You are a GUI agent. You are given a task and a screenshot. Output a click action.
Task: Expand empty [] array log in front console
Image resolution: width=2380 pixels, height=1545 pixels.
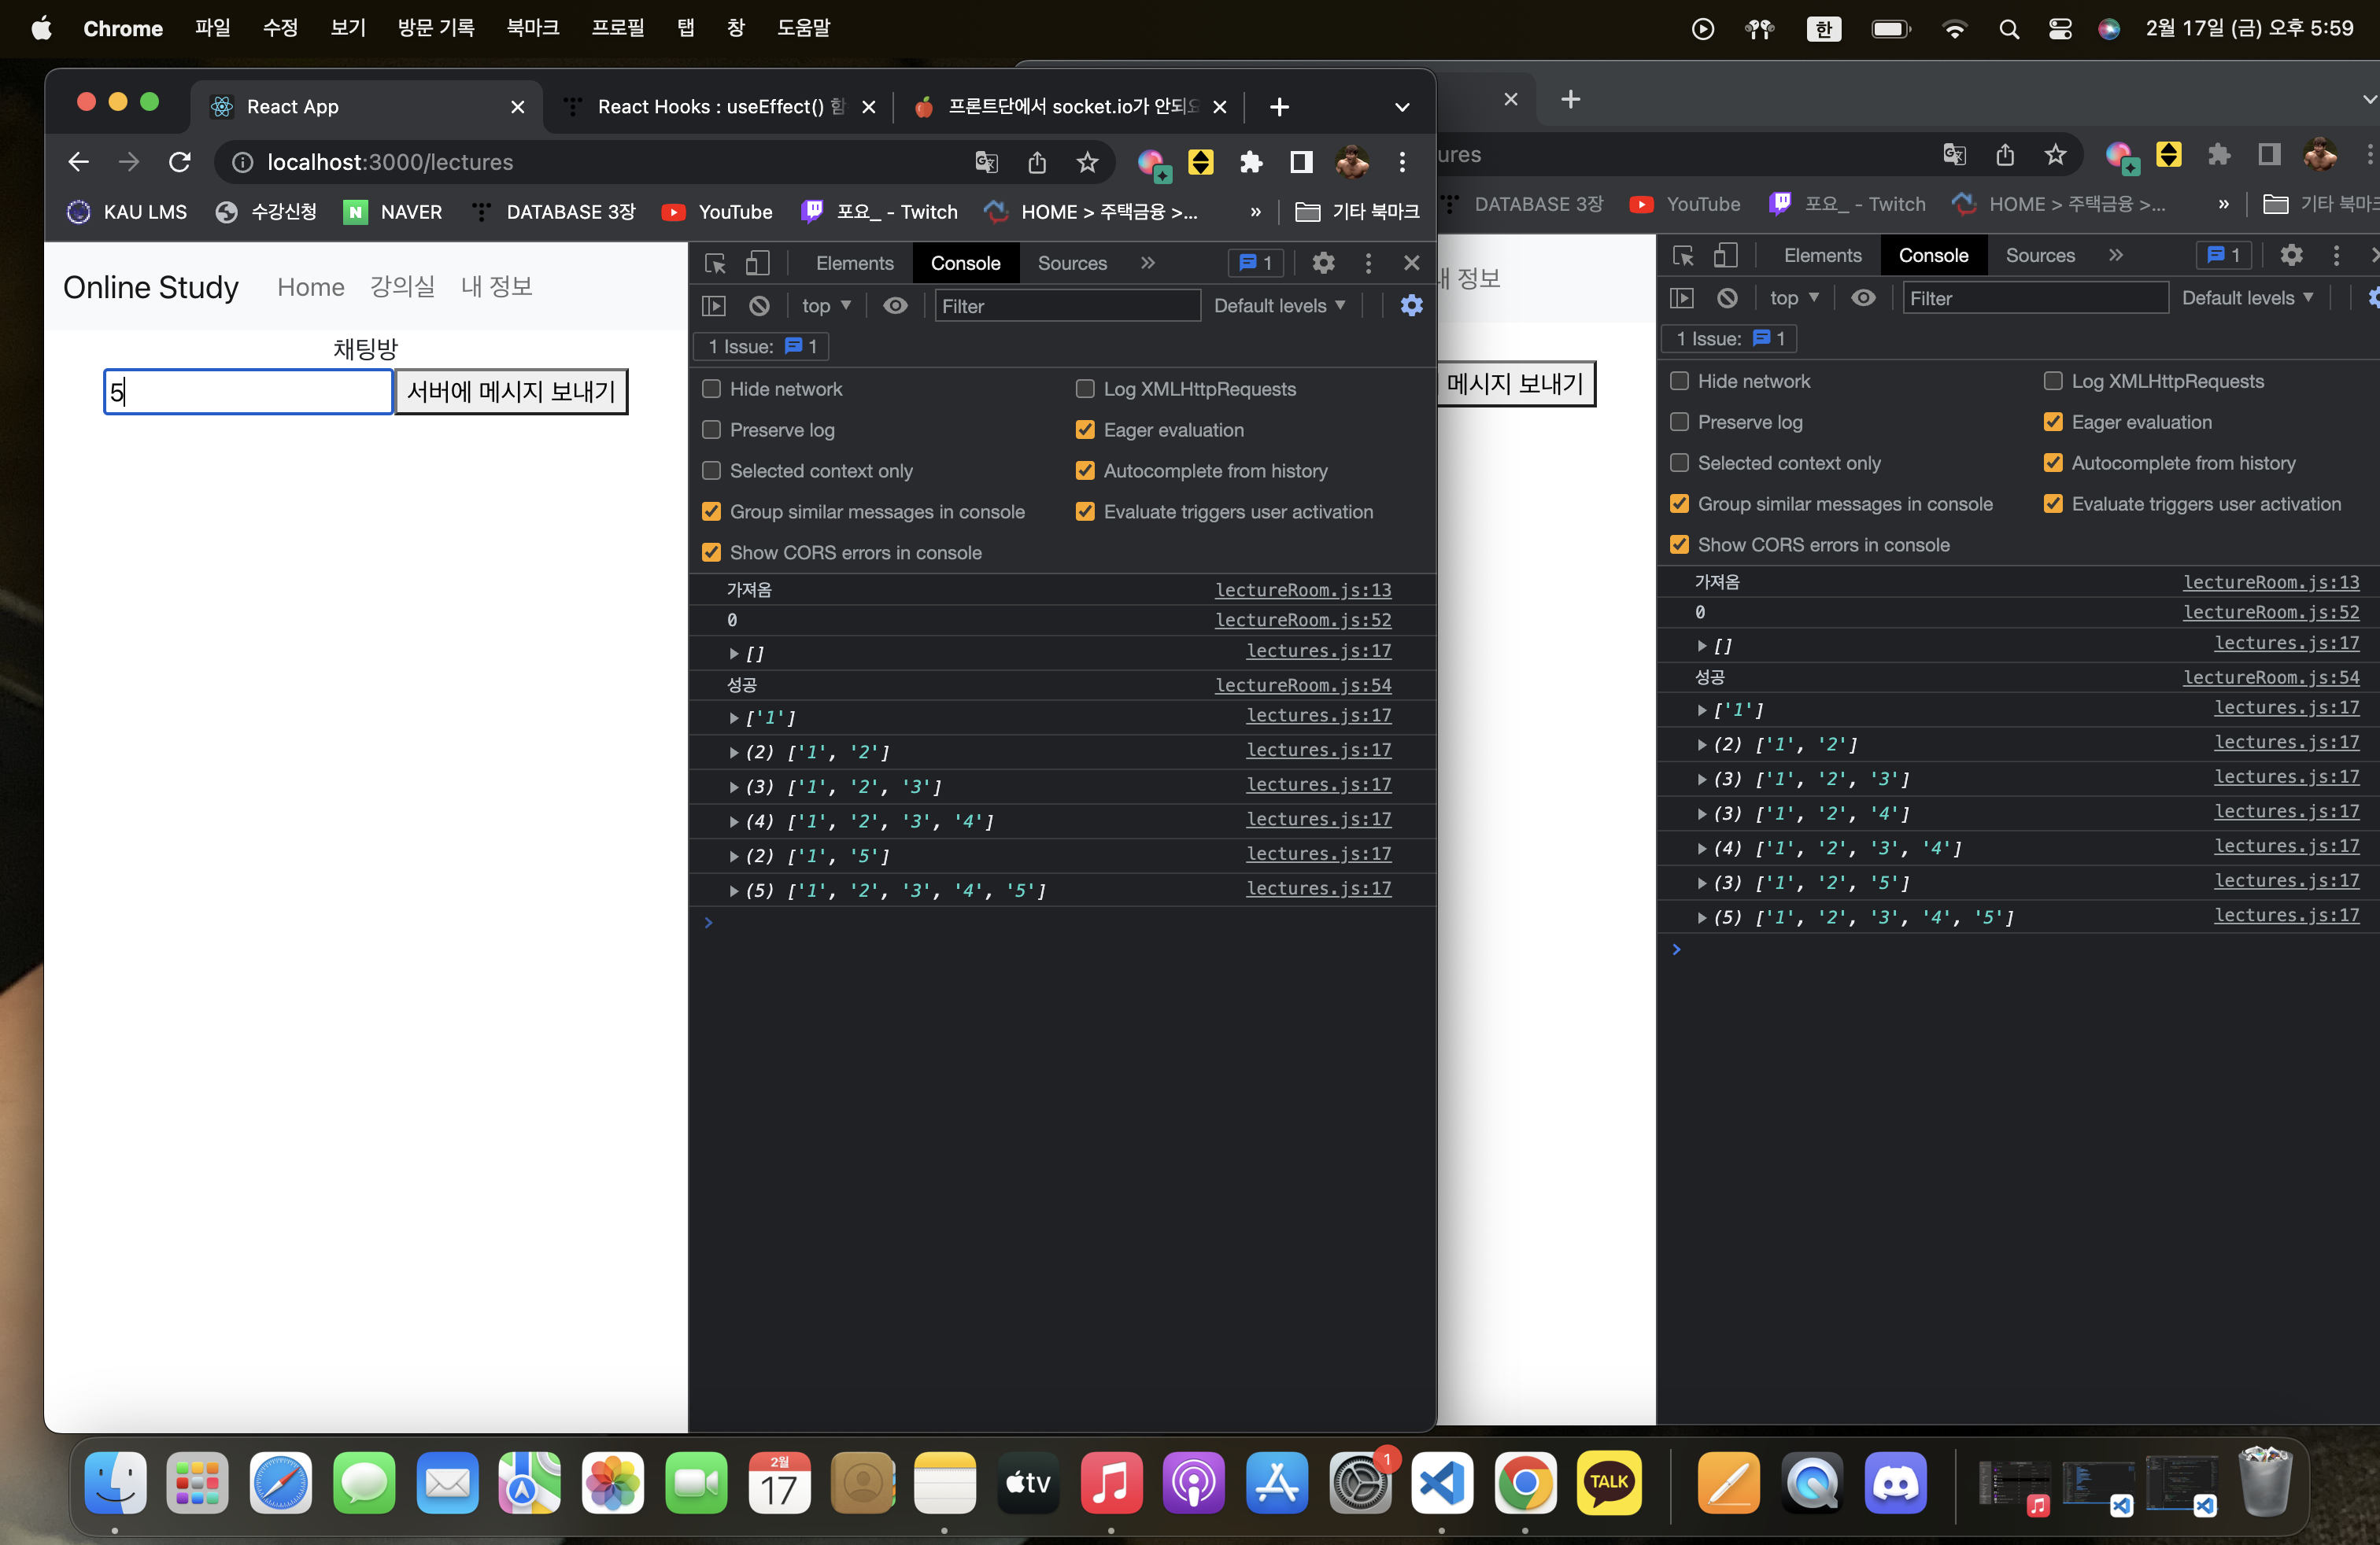click(734, 654)
